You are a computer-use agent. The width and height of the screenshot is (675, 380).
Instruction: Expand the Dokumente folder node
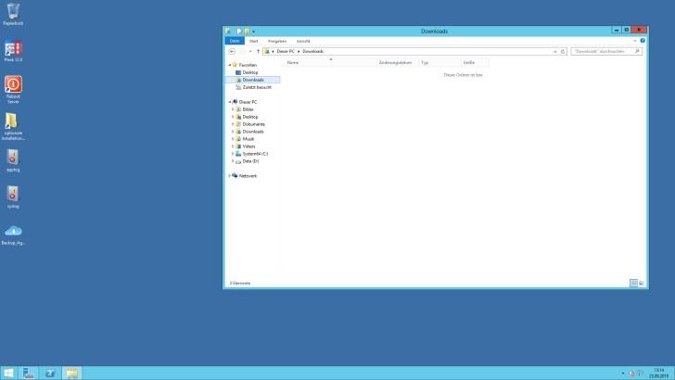pos(233,124)
